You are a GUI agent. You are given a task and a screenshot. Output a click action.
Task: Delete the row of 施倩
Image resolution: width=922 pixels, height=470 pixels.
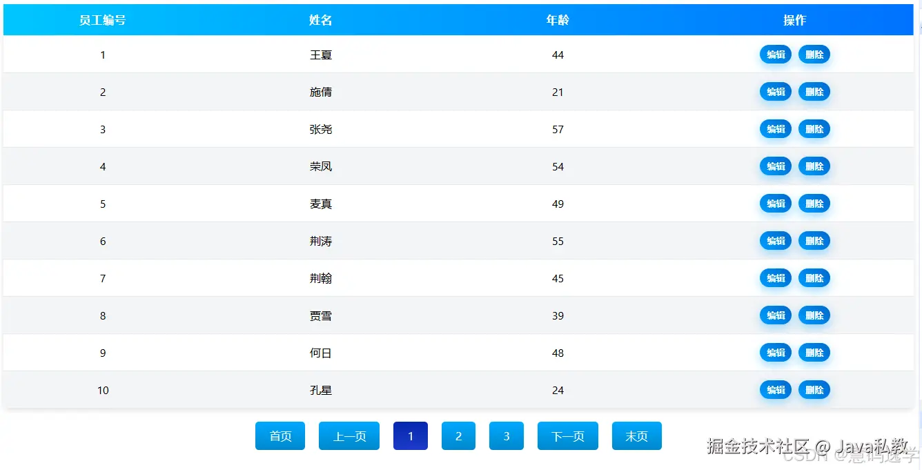pyautogui.click(x=814, y=92)
